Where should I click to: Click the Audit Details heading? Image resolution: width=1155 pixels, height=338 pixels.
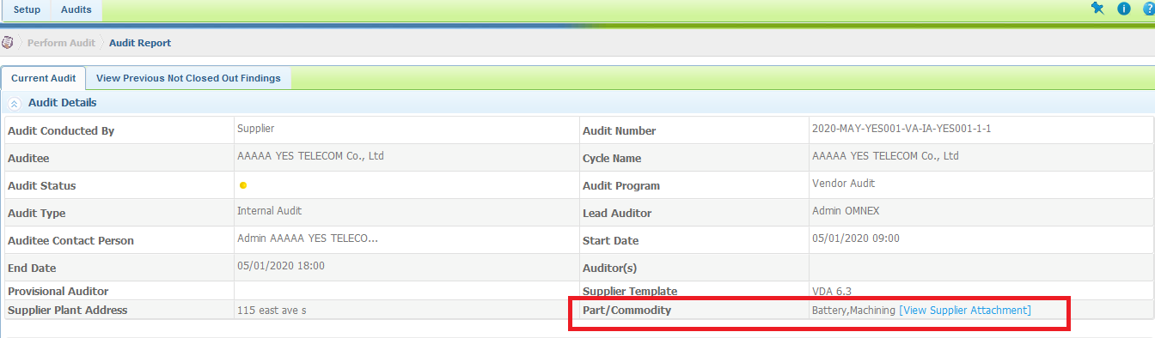(63, 103)
